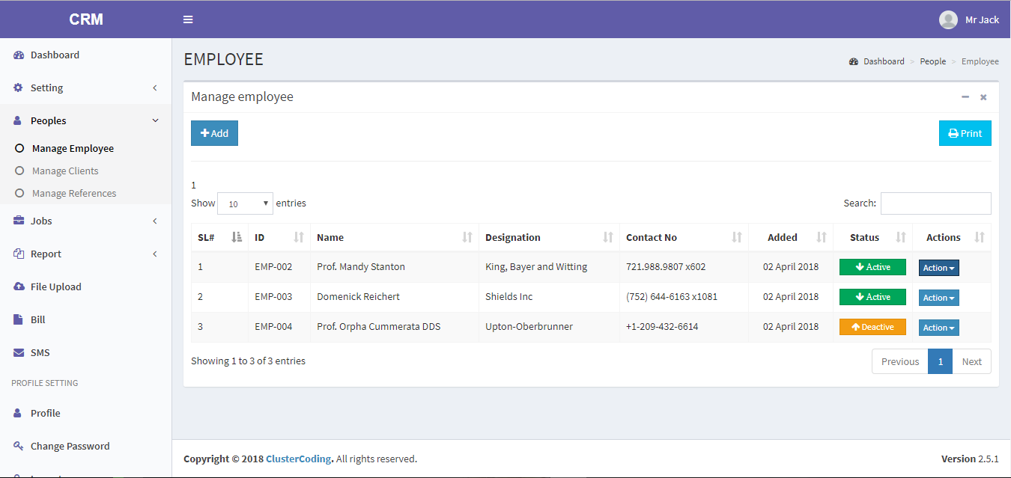Click the breadcrumb Dashboard gauge icon

[x=854, y=62]
